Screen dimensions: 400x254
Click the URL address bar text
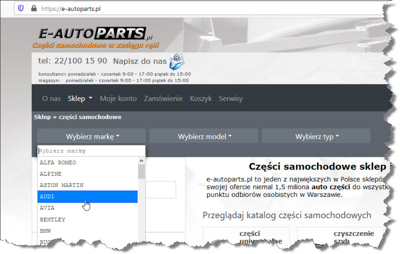pos(71,8)
